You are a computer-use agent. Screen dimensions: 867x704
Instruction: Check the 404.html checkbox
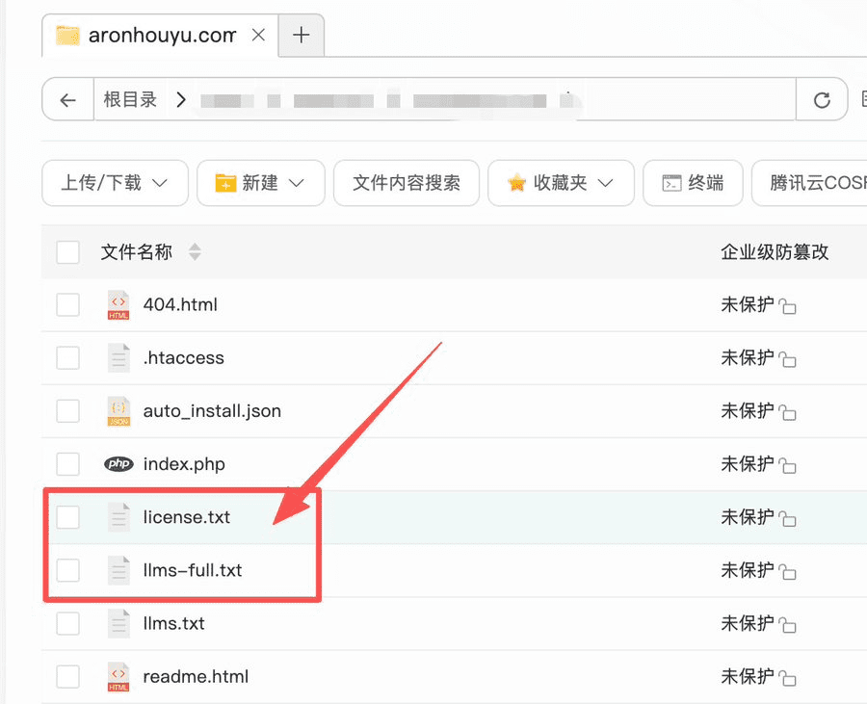68,304
